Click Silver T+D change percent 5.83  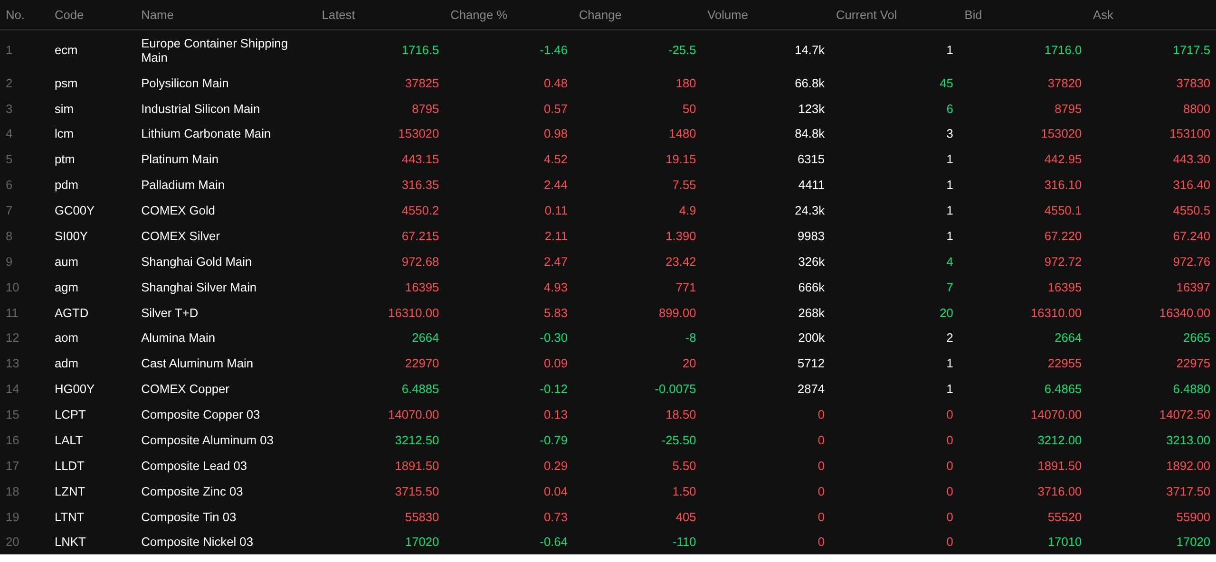556,313
